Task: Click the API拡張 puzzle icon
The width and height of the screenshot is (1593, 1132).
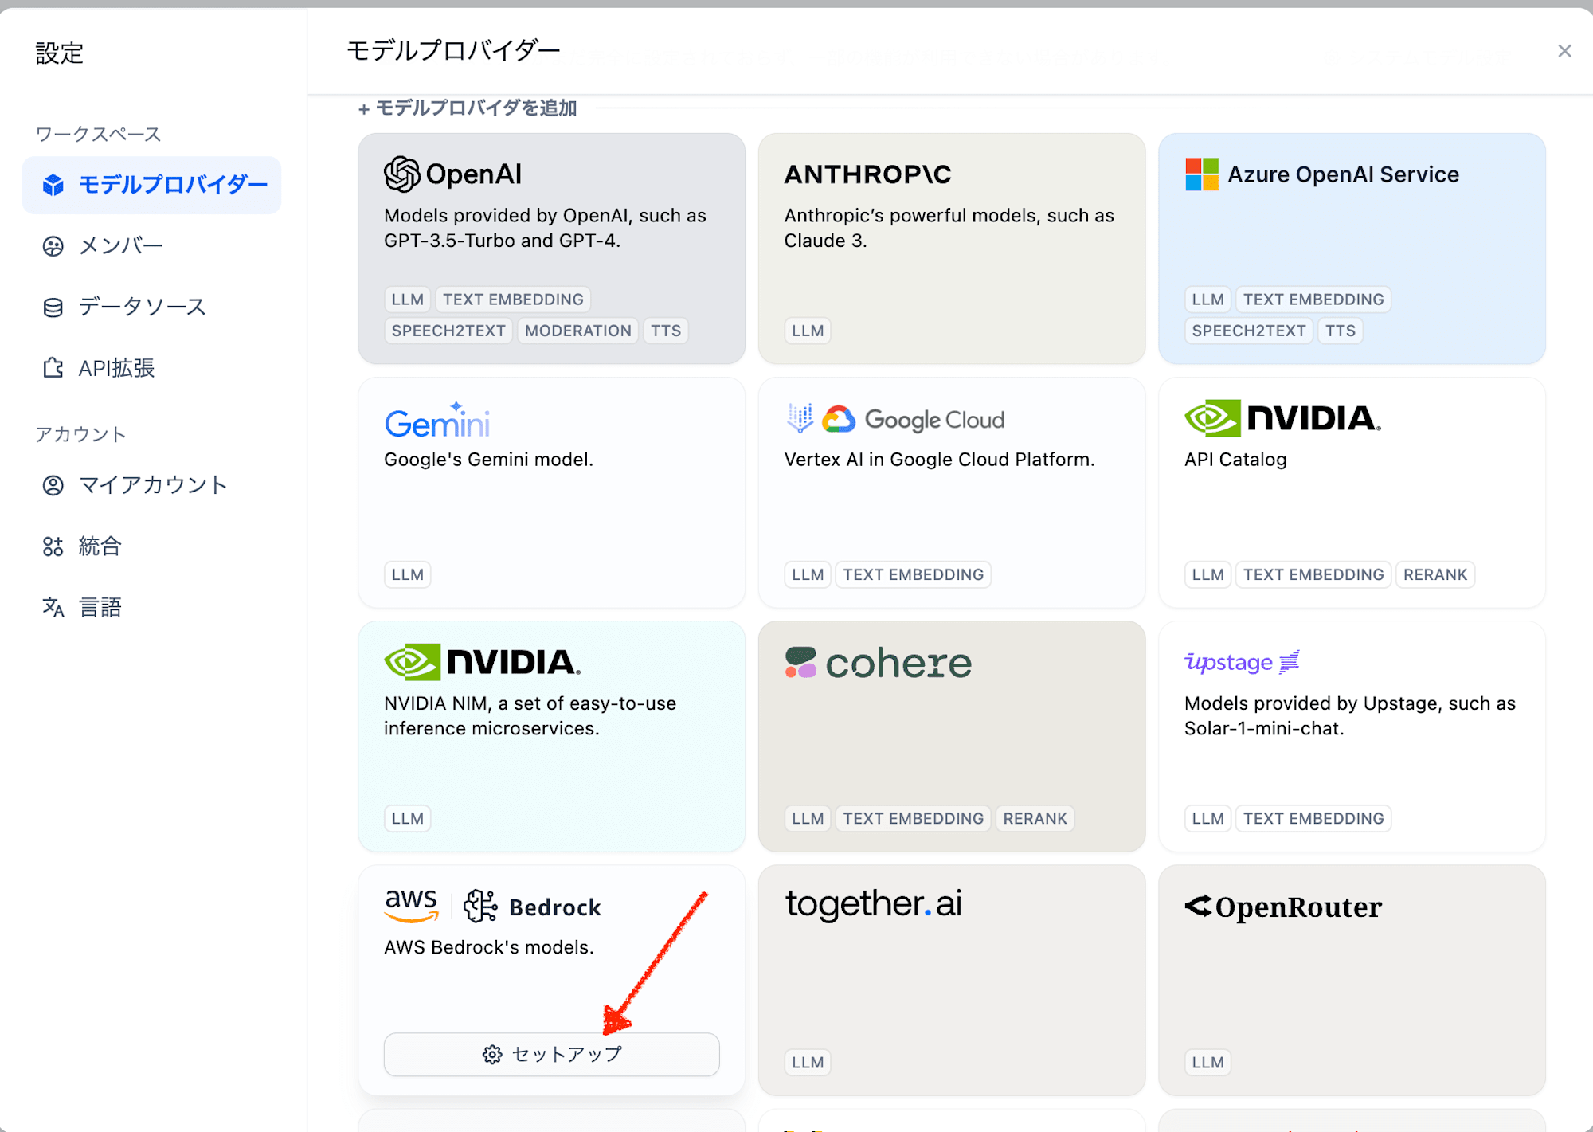Action: [53, 368]
